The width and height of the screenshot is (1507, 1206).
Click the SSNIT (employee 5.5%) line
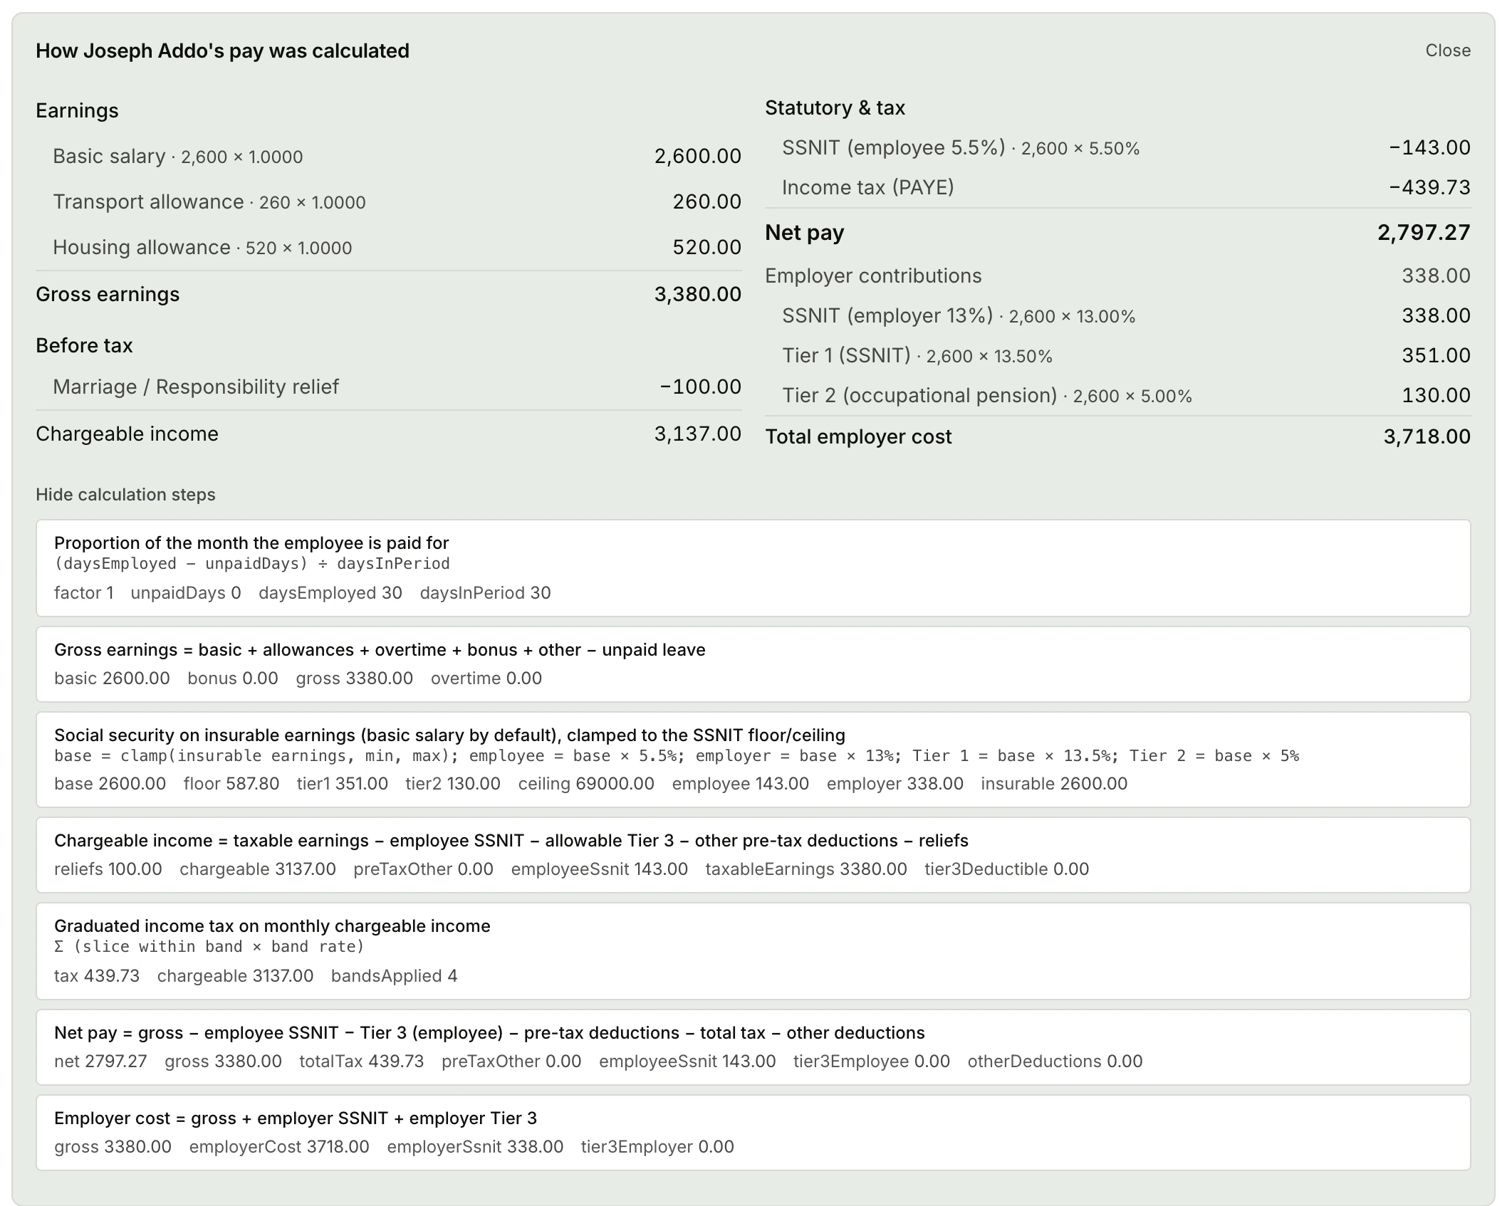(1118, 147)
